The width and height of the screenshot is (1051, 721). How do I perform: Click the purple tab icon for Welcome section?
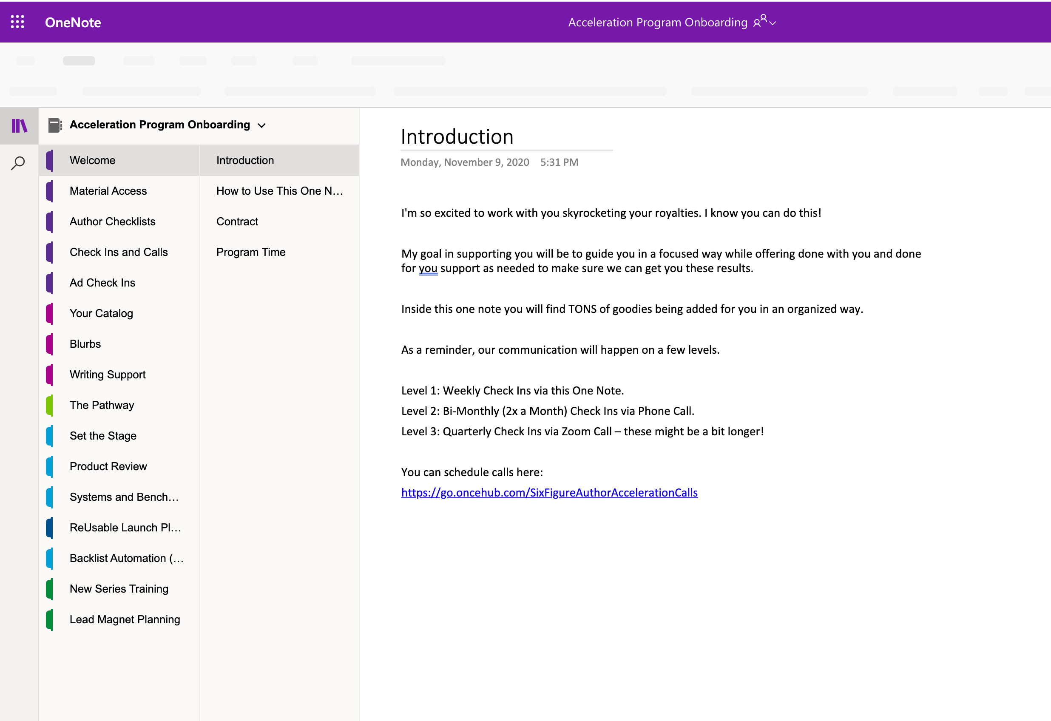click(50, 160)
